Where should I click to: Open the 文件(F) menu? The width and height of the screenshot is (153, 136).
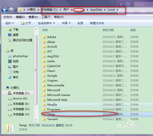[x=8, y=17]
